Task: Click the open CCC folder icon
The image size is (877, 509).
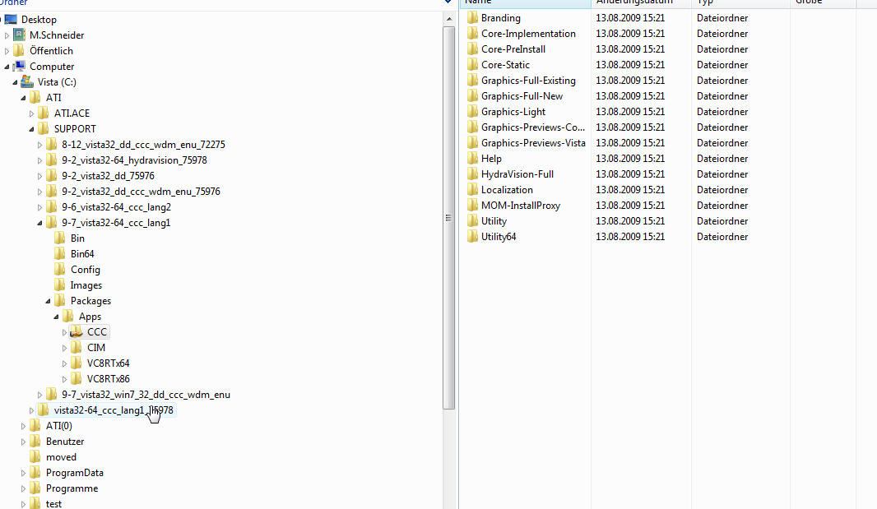Action: (77, 332)
